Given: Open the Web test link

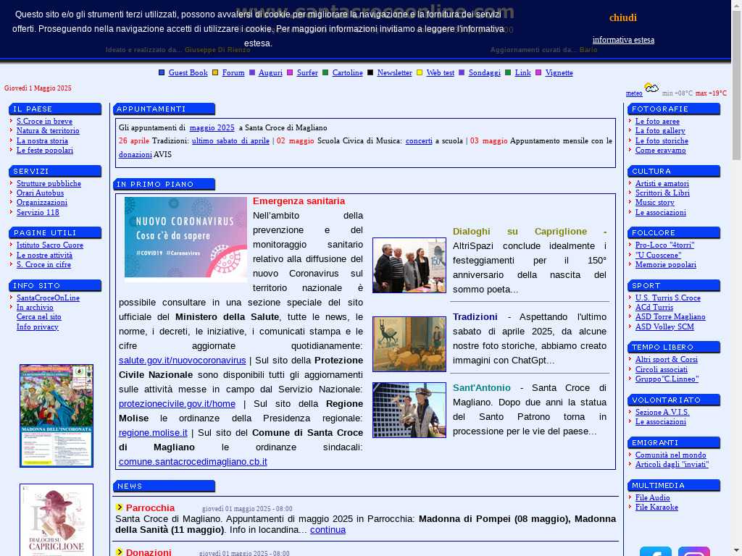Looking at the screenshot, I should click(x=440, y=72).
